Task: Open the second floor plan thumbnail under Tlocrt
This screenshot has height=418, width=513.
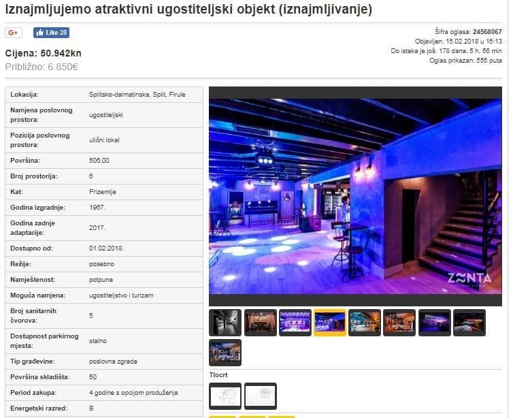Action: point(261,396)
